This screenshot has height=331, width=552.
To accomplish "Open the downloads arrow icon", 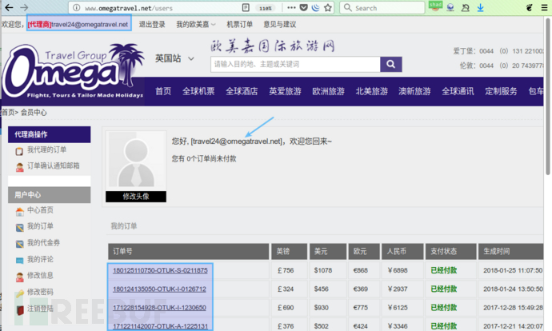I will point(480,8).
